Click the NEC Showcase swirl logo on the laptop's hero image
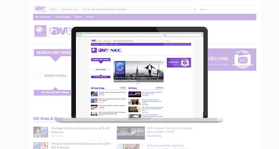Screen dimensions: 279x149 [120, 68]
